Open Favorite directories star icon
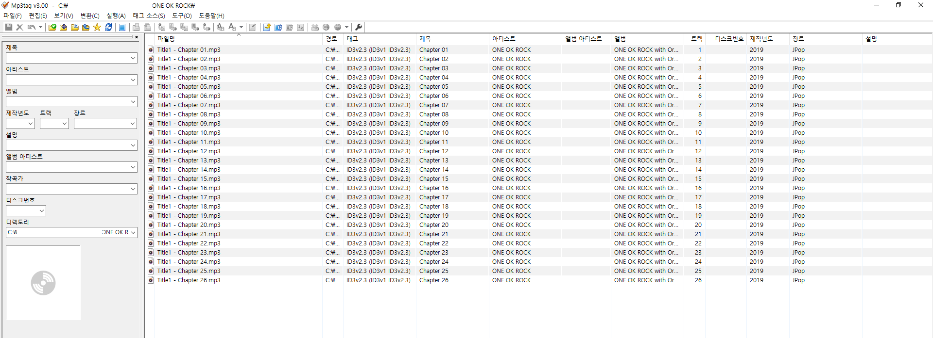Screen dimensions: 933x338 coord(97,27)
